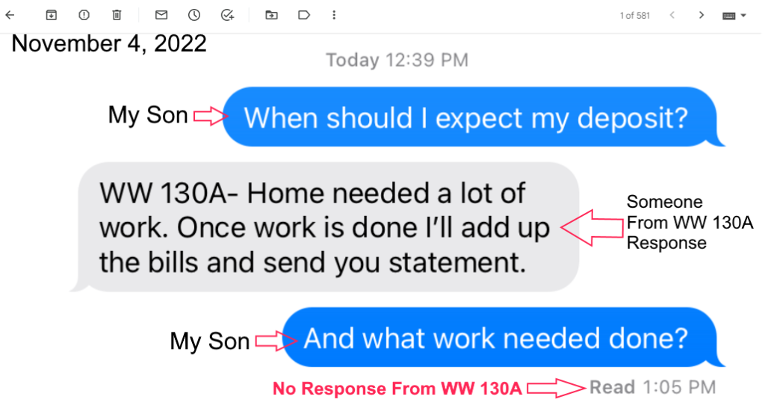
Task: Add email to Tasks
Action: 227,15
